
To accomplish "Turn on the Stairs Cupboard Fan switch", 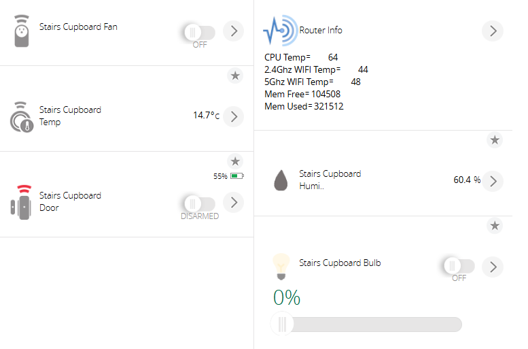I will pyautogui.click(x=199, y=31).
